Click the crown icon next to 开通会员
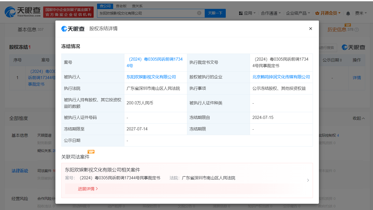 pos(317,13)
